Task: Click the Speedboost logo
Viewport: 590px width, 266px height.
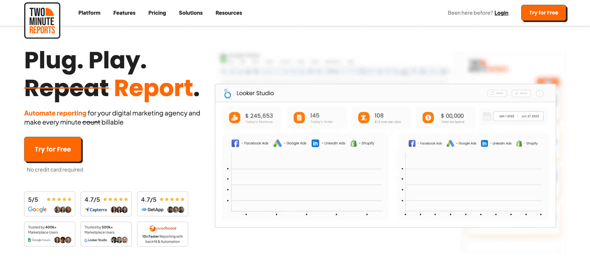Action: pyautogui.click(x=163, y=228)
